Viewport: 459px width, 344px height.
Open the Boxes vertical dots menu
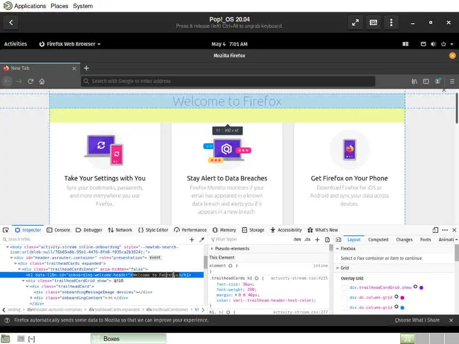[x=391, y=22]
